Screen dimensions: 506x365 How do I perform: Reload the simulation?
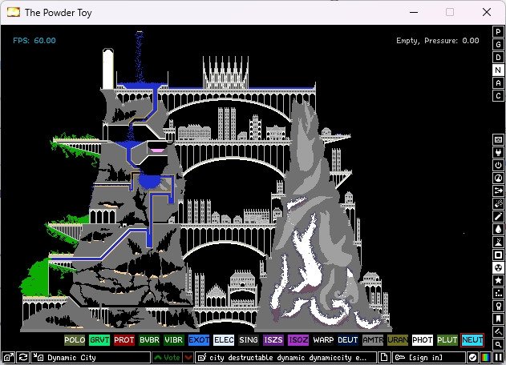[23, 357]
